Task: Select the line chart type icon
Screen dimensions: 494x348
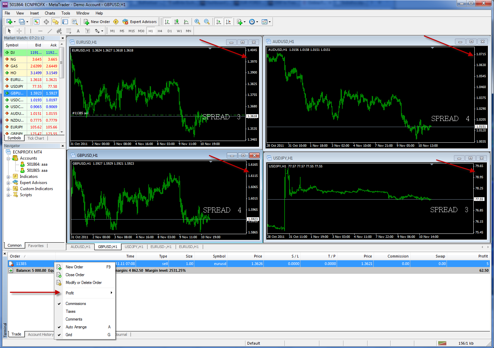Action: coord(186,22)
